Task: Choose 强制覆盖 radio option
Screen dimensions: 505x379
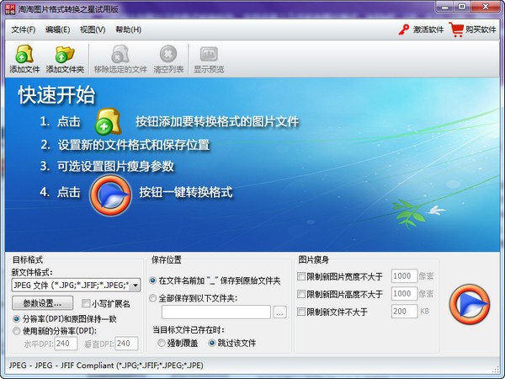Action: pyautogui.click(x=162, y=344)
